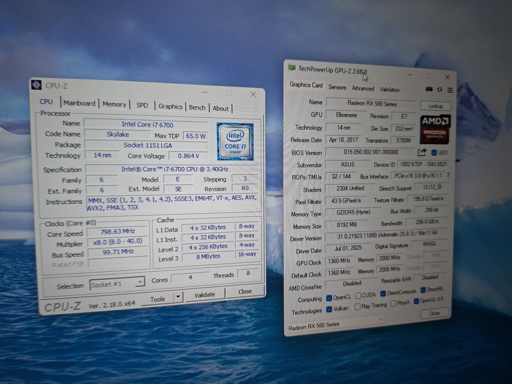Toggle the Ray Tracing checkbox
512x384 pixels.
[357, 307]
